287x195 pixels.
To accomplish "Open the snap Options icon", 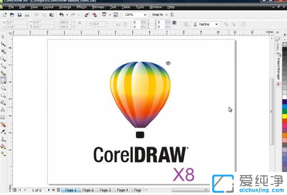I will (172, 15).
